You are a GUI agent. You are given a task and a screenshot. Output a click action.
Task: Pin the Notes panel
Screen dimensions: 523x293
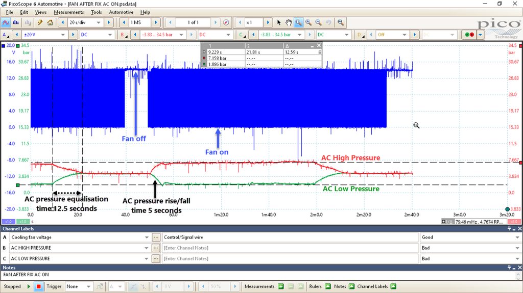pos(509,268)
